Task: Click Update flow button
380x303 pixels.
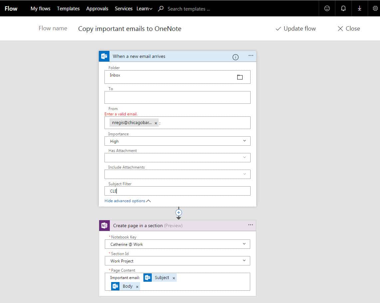Action: (x=296, y=29)
